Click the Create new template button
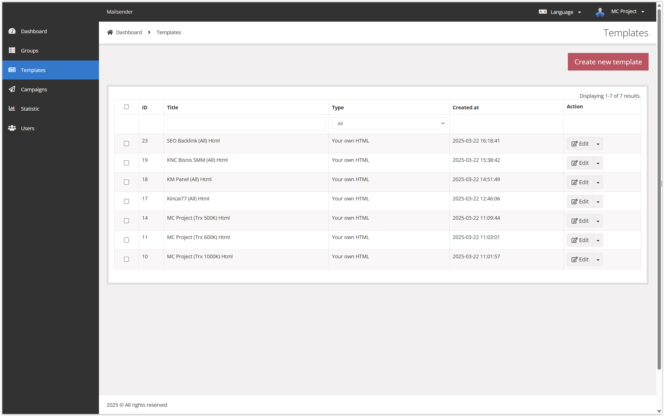Image resolution: width=664 pixels, height=416 pixels. point(608,62)
